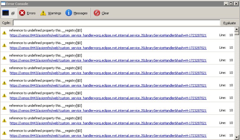Maximize the Error Console window
The height and width of the screenshot is (140, 240).
(231, 4)
